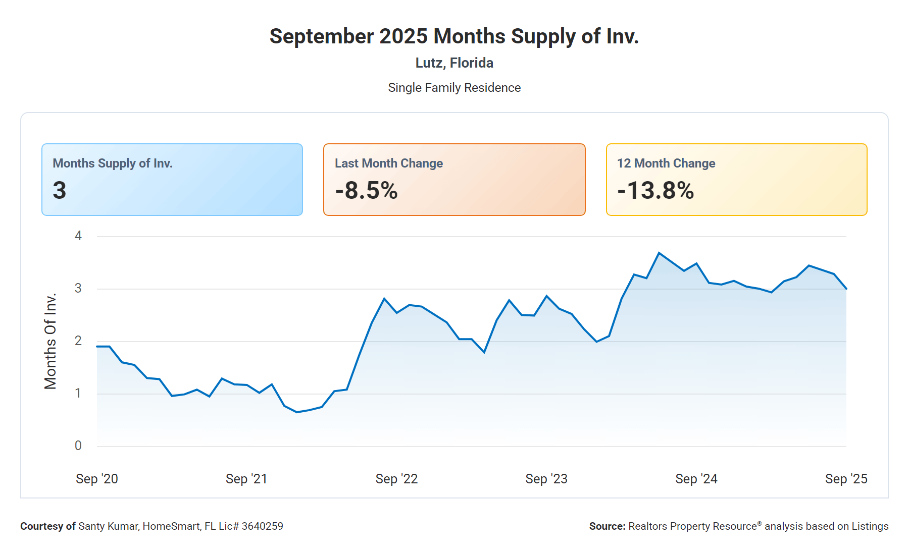Viewport: 909px width, 555px height.
Task: Click the "Months Of Inv." y-axis title
Action: click(x=50, y=342)
